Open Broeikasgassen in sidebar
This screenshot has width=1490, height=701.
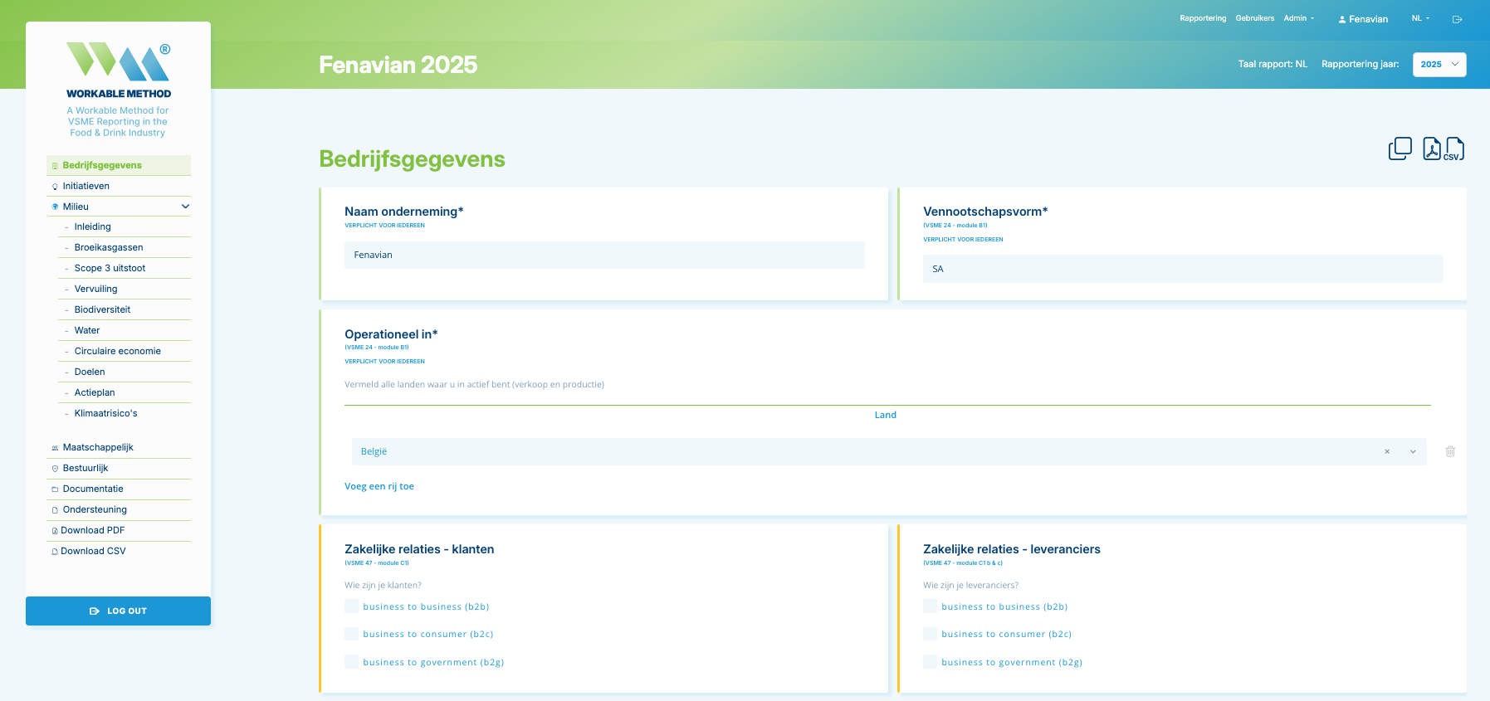[x=109, y=247]
